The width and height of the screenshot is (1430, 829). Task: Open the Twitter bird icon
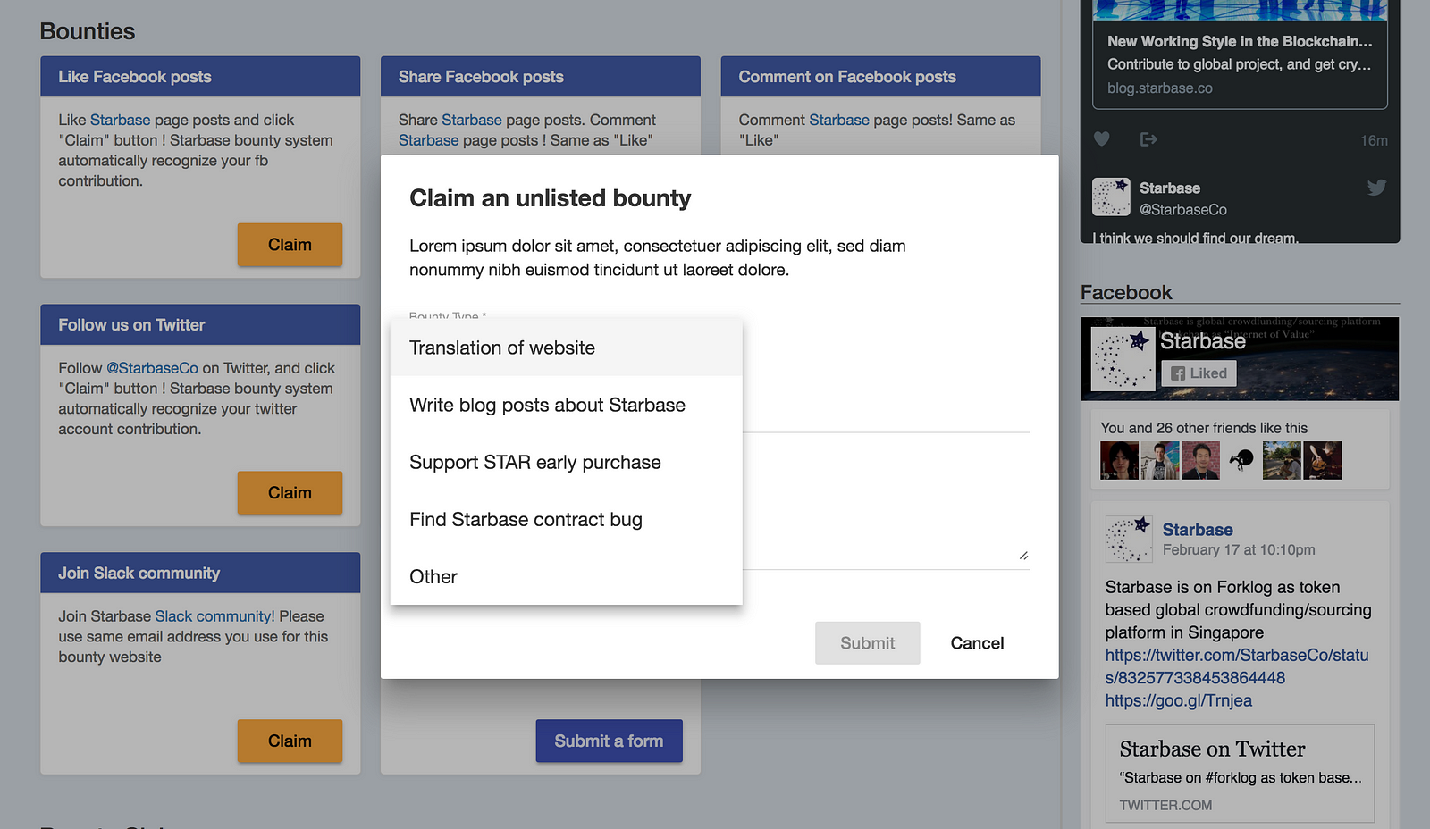[1376, 187]
